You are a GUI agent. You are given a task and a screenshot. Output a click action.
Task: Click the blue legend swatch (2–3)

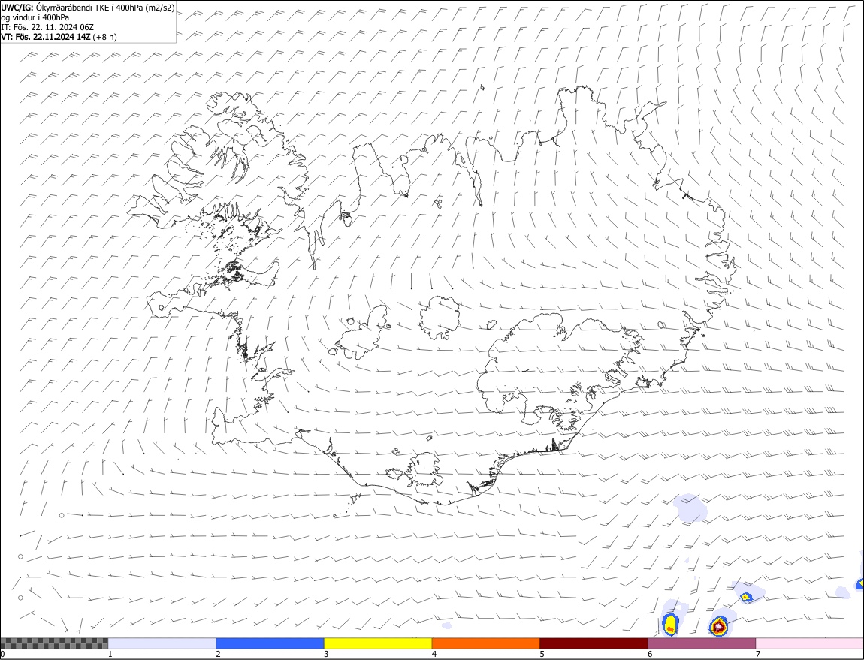270,643
